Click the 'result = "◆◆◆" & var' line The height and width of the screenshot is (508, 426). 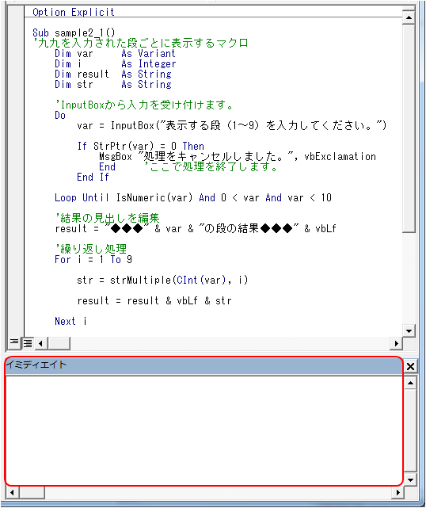pyautogui.click(x=196, y=229)
